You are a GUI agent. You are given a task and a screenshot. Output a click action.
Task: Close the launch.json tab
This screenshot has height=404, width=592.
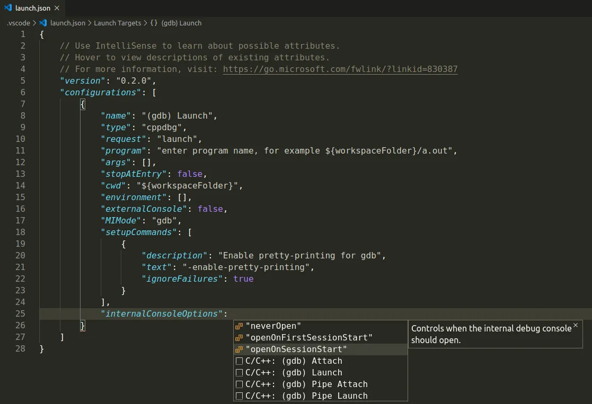[57, 8]
